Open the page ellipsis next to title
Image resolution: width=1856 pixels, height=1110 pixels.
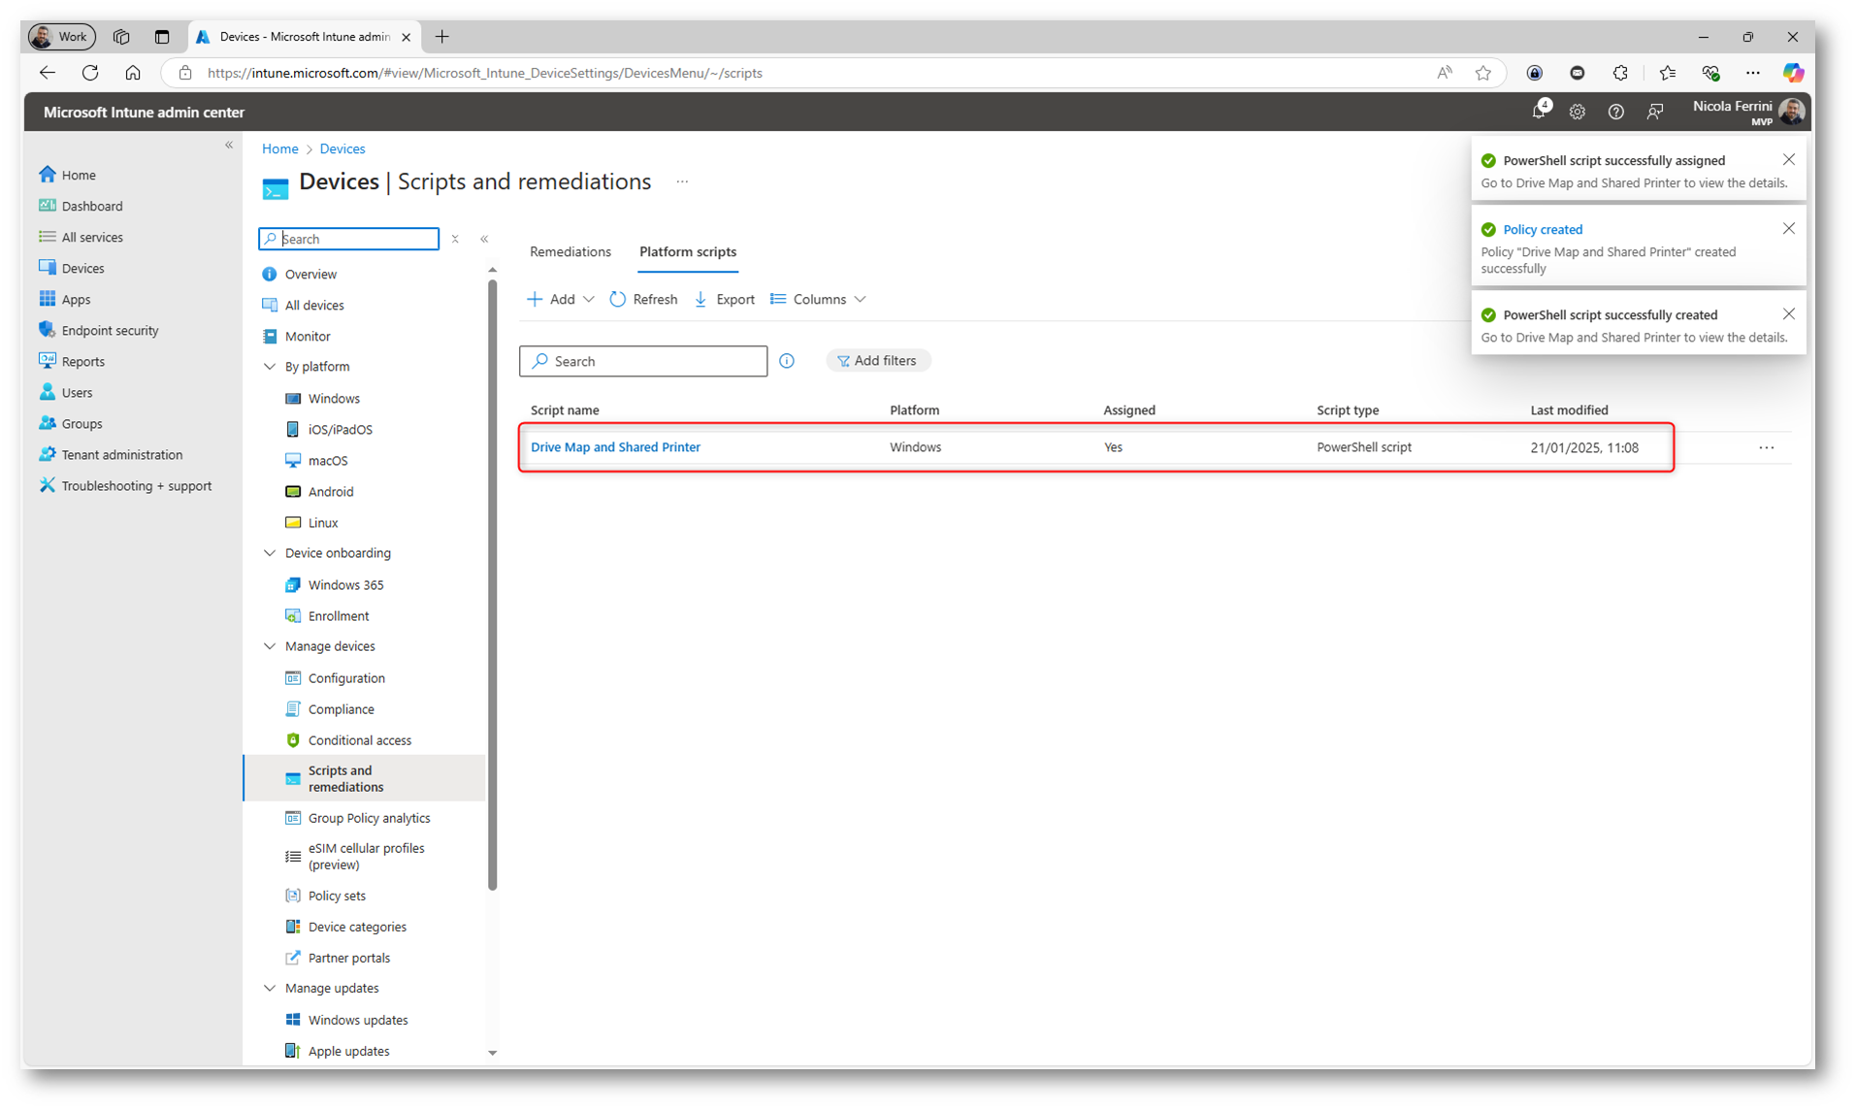pos(682,181)
